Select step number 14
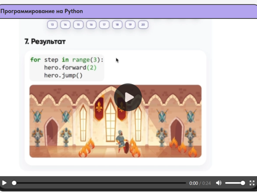The height and width of the screenshot is (193, 257). pos(65,25)
